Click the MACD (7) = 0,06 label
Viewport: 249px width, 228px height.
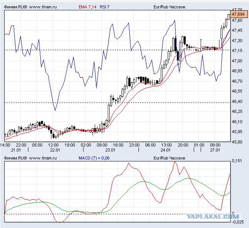coord(94,158)
